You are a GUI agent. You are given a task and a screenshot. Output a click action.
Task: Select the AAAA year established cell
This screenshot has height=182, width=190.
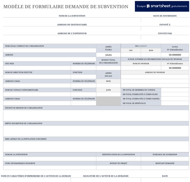click(x=108, y=55)
